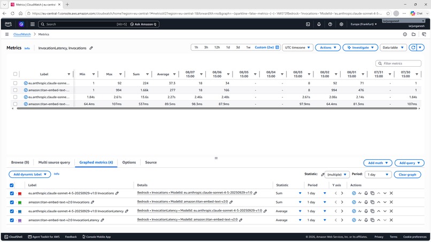Image resolution: width=431 pixels, height=242 pixels.
Task: Open Cookie preferences in footer
Action: pos(415,237)
